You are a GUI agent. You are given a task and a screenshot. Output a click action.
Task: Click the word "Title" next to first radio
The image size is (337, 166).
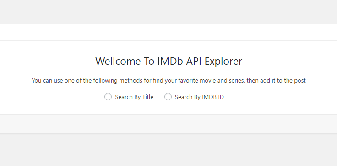(148, 97)
